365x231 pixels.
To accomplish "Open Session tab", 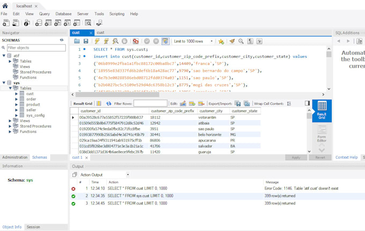I will tap(33, 227).
